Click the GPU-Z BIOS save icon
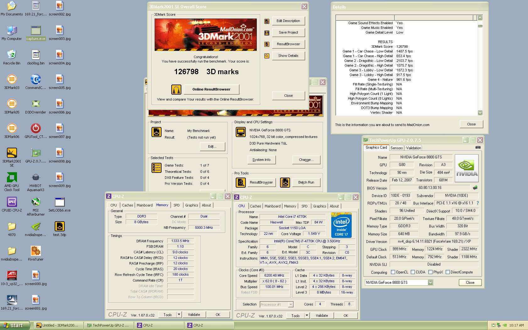The height and width of the screenshot is (330, 528). coord(475,188)
